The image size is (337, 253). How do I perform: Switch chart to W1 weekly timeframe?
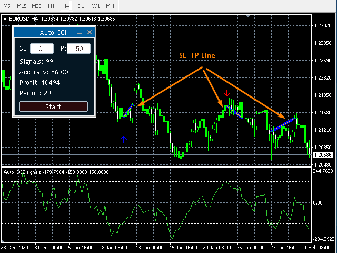coord(95,6)
